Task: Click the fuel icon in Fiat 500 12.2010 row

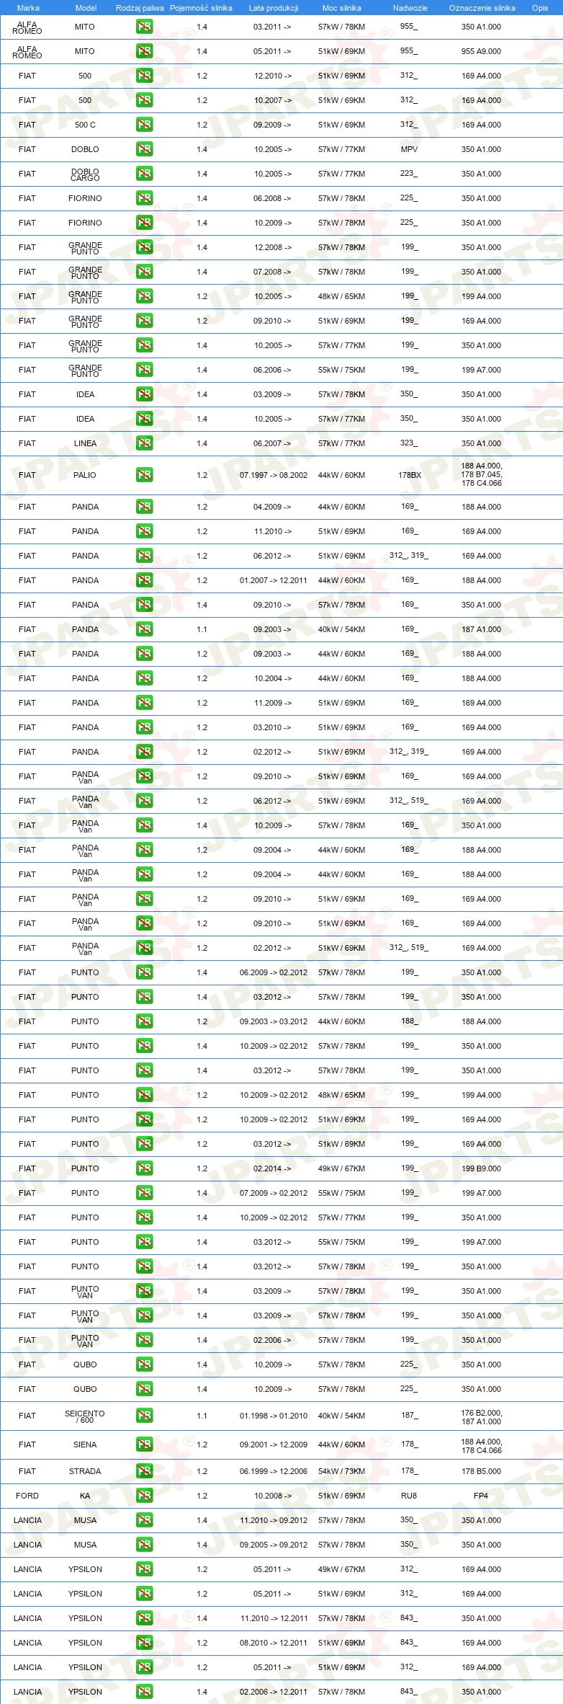Action: pos(144,76)
